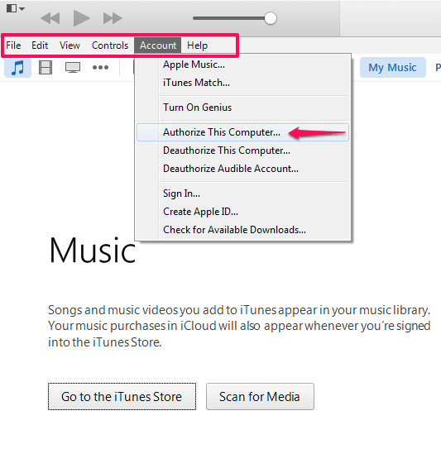This screenshot has height=449, width=441.
Task: Open the Edit menu
Action: 40,45
